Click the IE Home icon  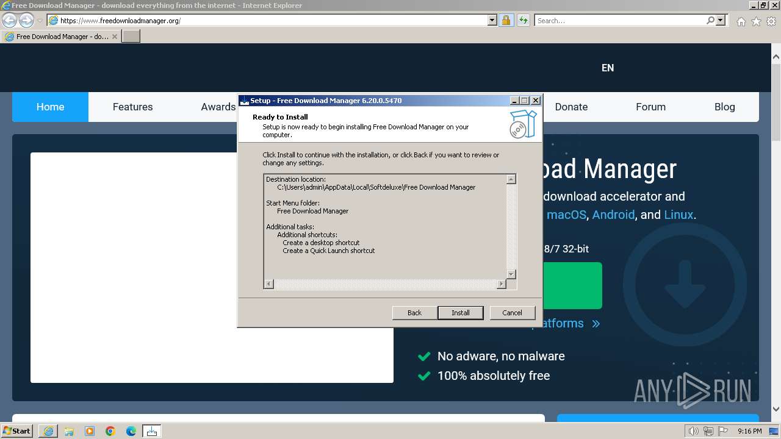tap(741, 21)
